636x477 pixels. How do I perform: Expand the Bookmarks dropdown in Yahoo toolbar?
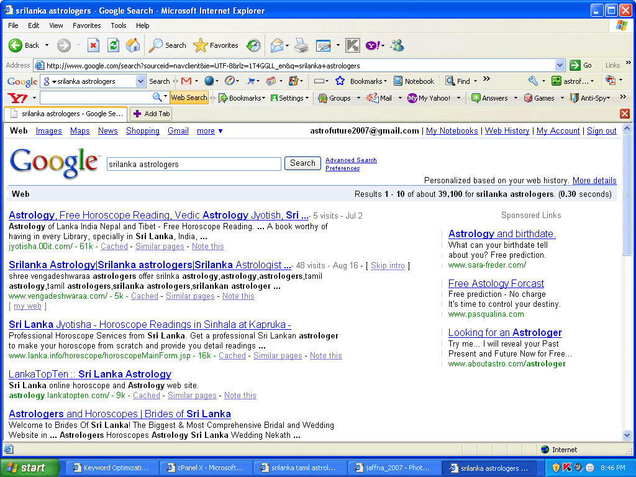coord(263,98)
